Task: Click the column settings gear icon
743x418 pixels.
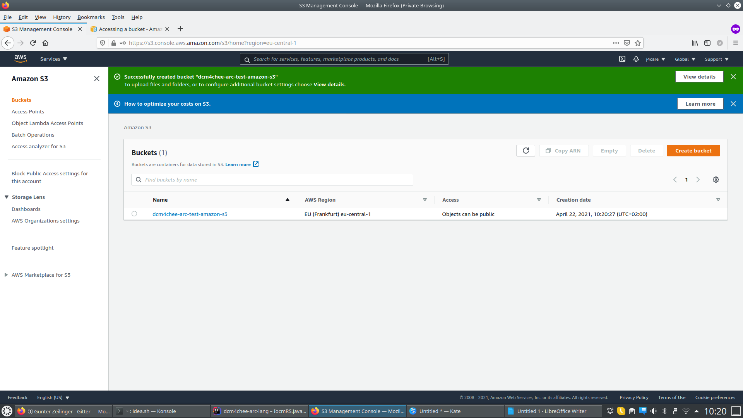Action: [x=716, y=180]
